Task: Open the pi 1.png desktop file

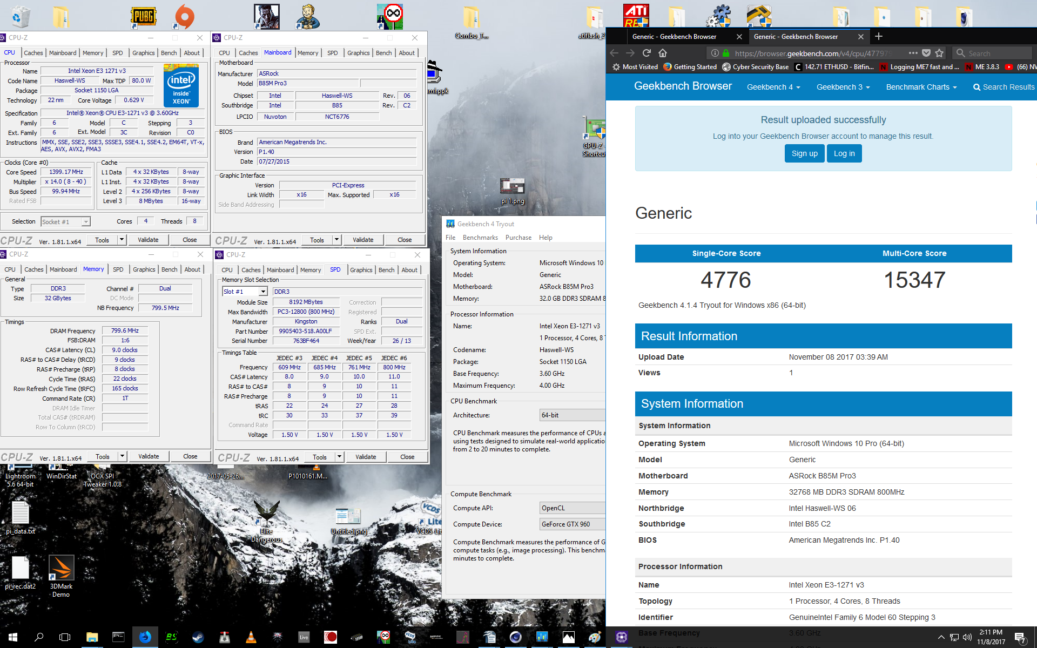Action: [x=513, y=191]
